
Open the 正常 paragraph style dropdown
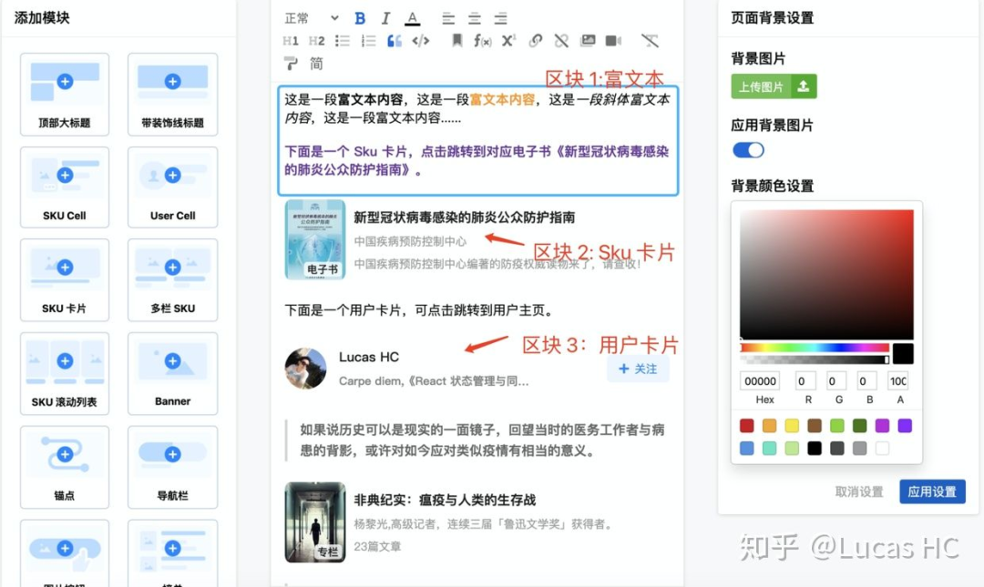[x=312, y=18]
